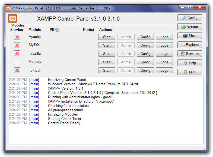Quit the panel via the door button
Screen dimensions: 213x157
point(189,72)
